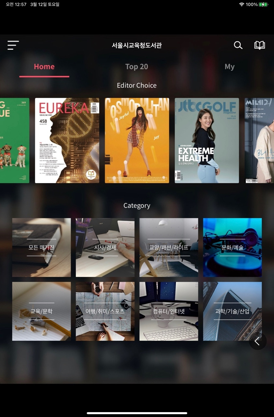
Task: Open the Cosmopolitan magazine cover
Action: pyautogui.click(x=137, y=140)
